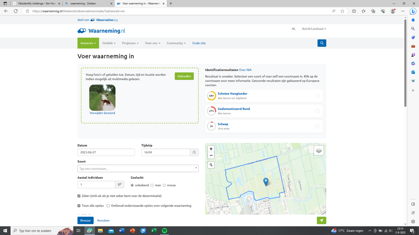Click the Waarneming.nl logo

point(101,31)
